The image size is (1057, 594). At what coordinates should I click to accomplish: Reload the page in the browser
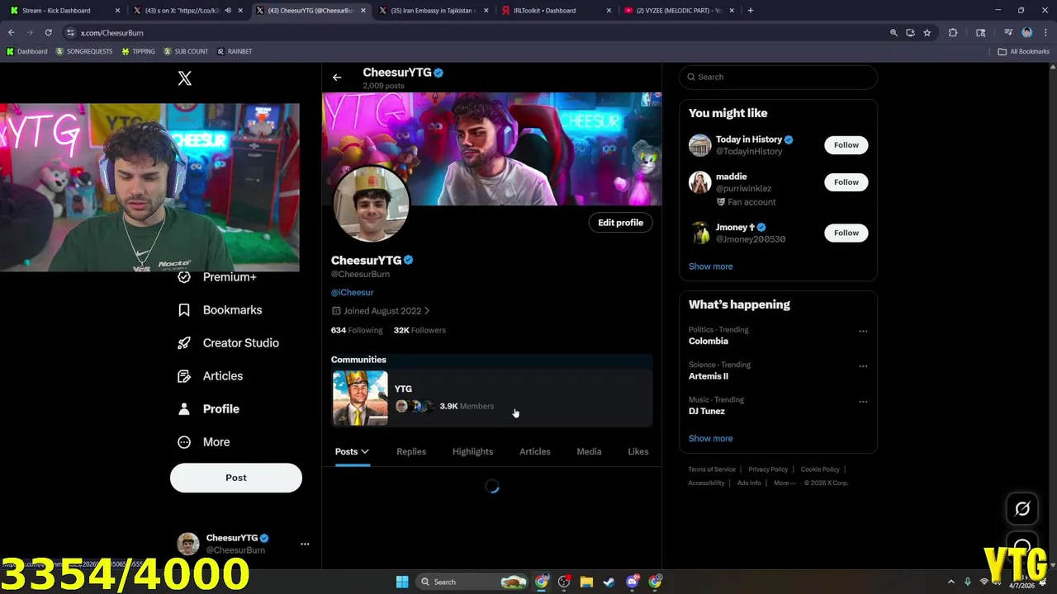pos(48,33)
